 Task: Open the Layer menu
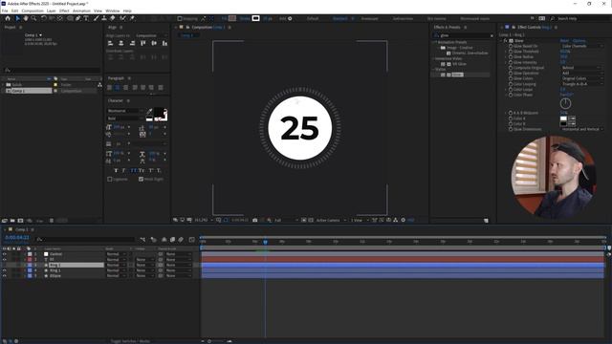tap(51, 11)
